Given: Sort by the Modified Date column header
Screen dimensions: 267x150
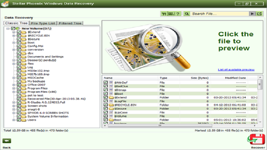Looking at the screenshot, I should point(229,78).
